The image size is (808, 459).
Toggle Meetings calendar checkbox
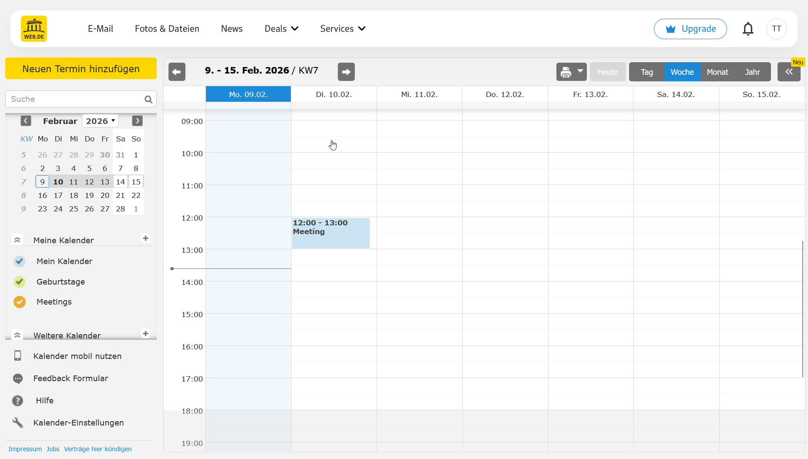[x=20, y=302]
